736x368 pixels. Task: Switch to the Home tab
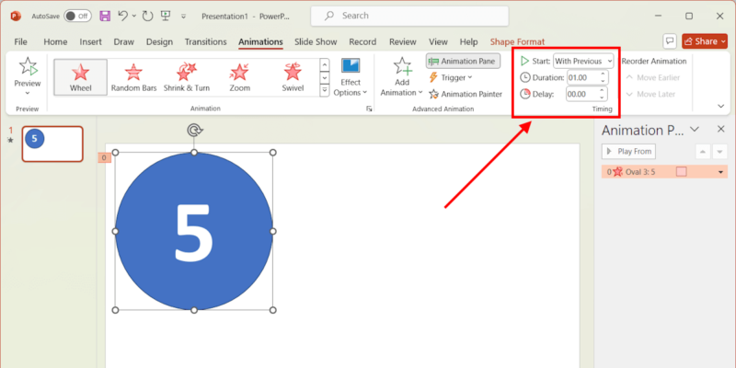coord(55,41)
